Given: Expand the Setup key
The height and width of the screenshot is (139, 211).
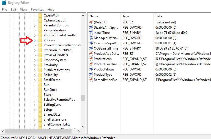Looking at the screenshot, I should (x=35, y=110).
